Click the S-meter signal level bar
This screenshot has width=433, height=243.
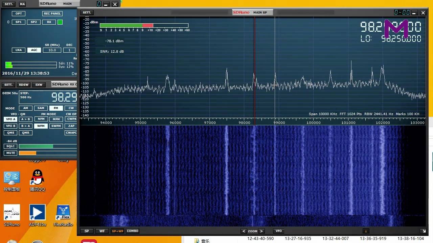[144, 25]
